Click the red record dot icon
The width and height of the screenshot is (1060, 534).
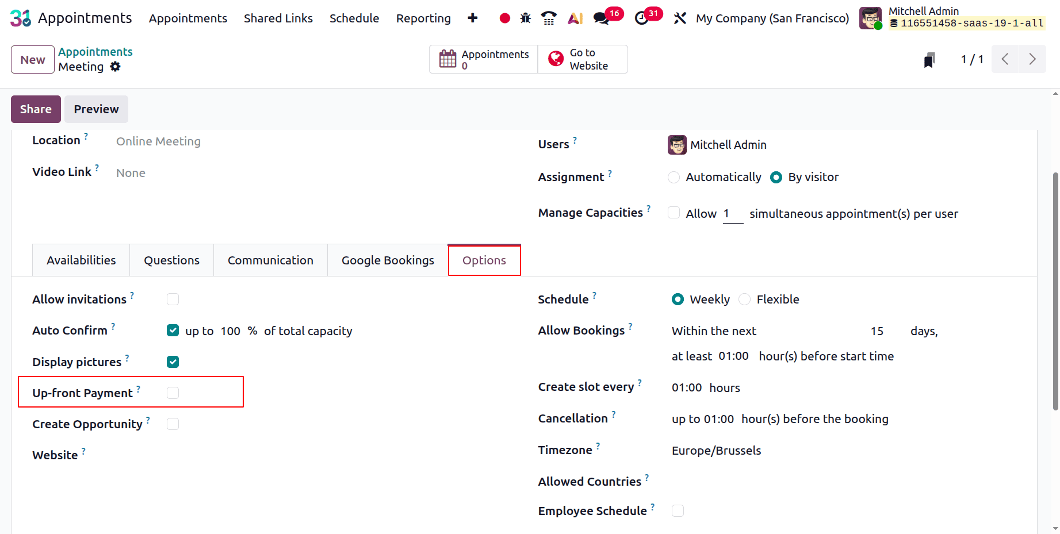pyautogui.click(x=504, y=18)
